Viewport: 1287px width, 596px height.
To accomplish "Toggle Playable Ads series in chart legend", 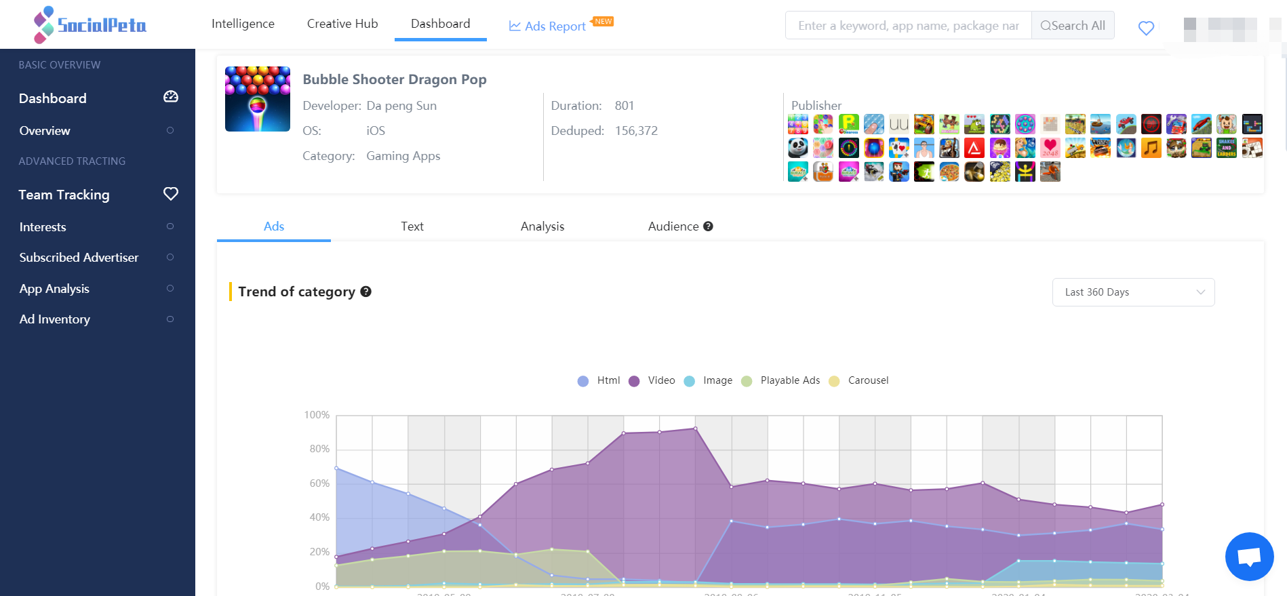I will point(780,380).
